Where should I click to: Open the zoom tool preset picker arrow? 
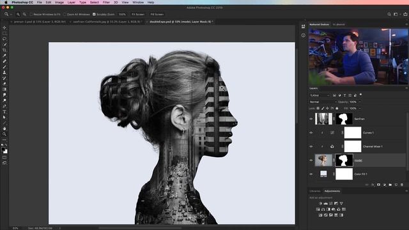click(12, 14)
